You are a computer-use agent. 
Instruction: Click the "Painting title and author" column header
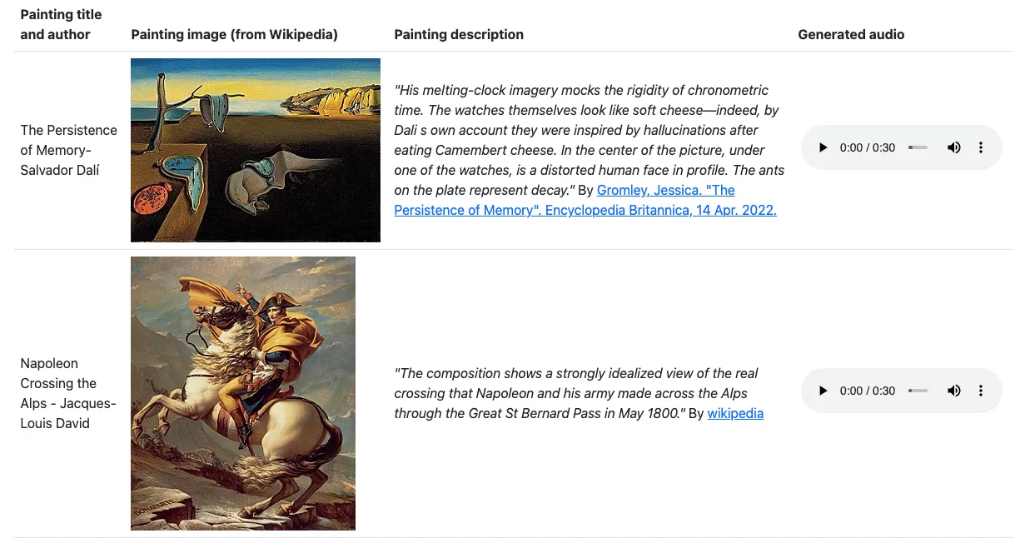click(61, 25)
